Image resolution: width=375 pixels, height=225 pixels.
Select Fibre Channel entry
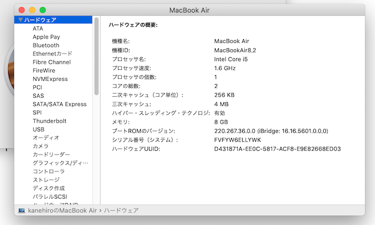pyautogui.click(x=52, y=62)
